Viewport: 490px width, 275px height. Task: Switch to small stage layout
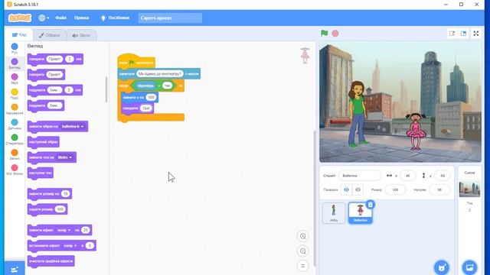click(452, 34)
